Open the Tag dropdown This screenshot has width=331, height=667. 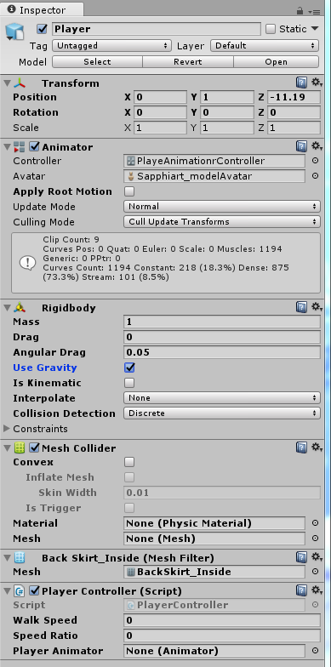(x=112, y=46)
